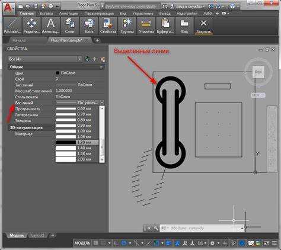Screen dimensions: 281x250
Task: Switch to the A360 ribbon tab
Action: click(x=207, y=14)
